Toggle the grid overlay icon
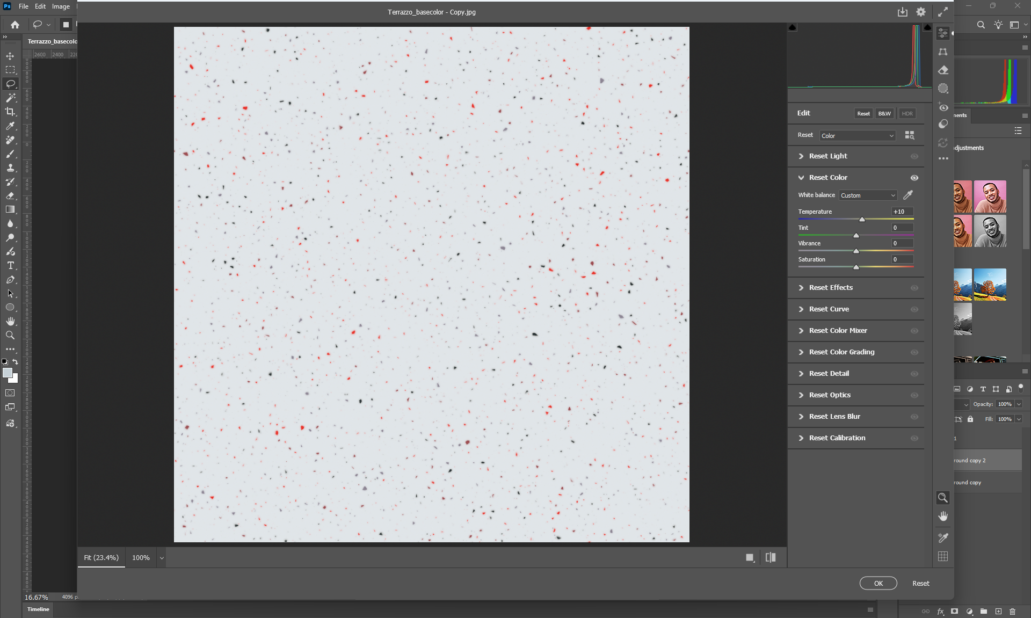Viewport: 1031px width, 618px height. coord(943,556)
